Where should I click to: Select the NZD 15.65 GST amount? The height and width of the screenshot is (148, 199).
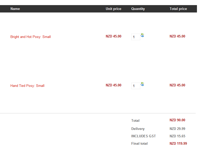point(177,136)
